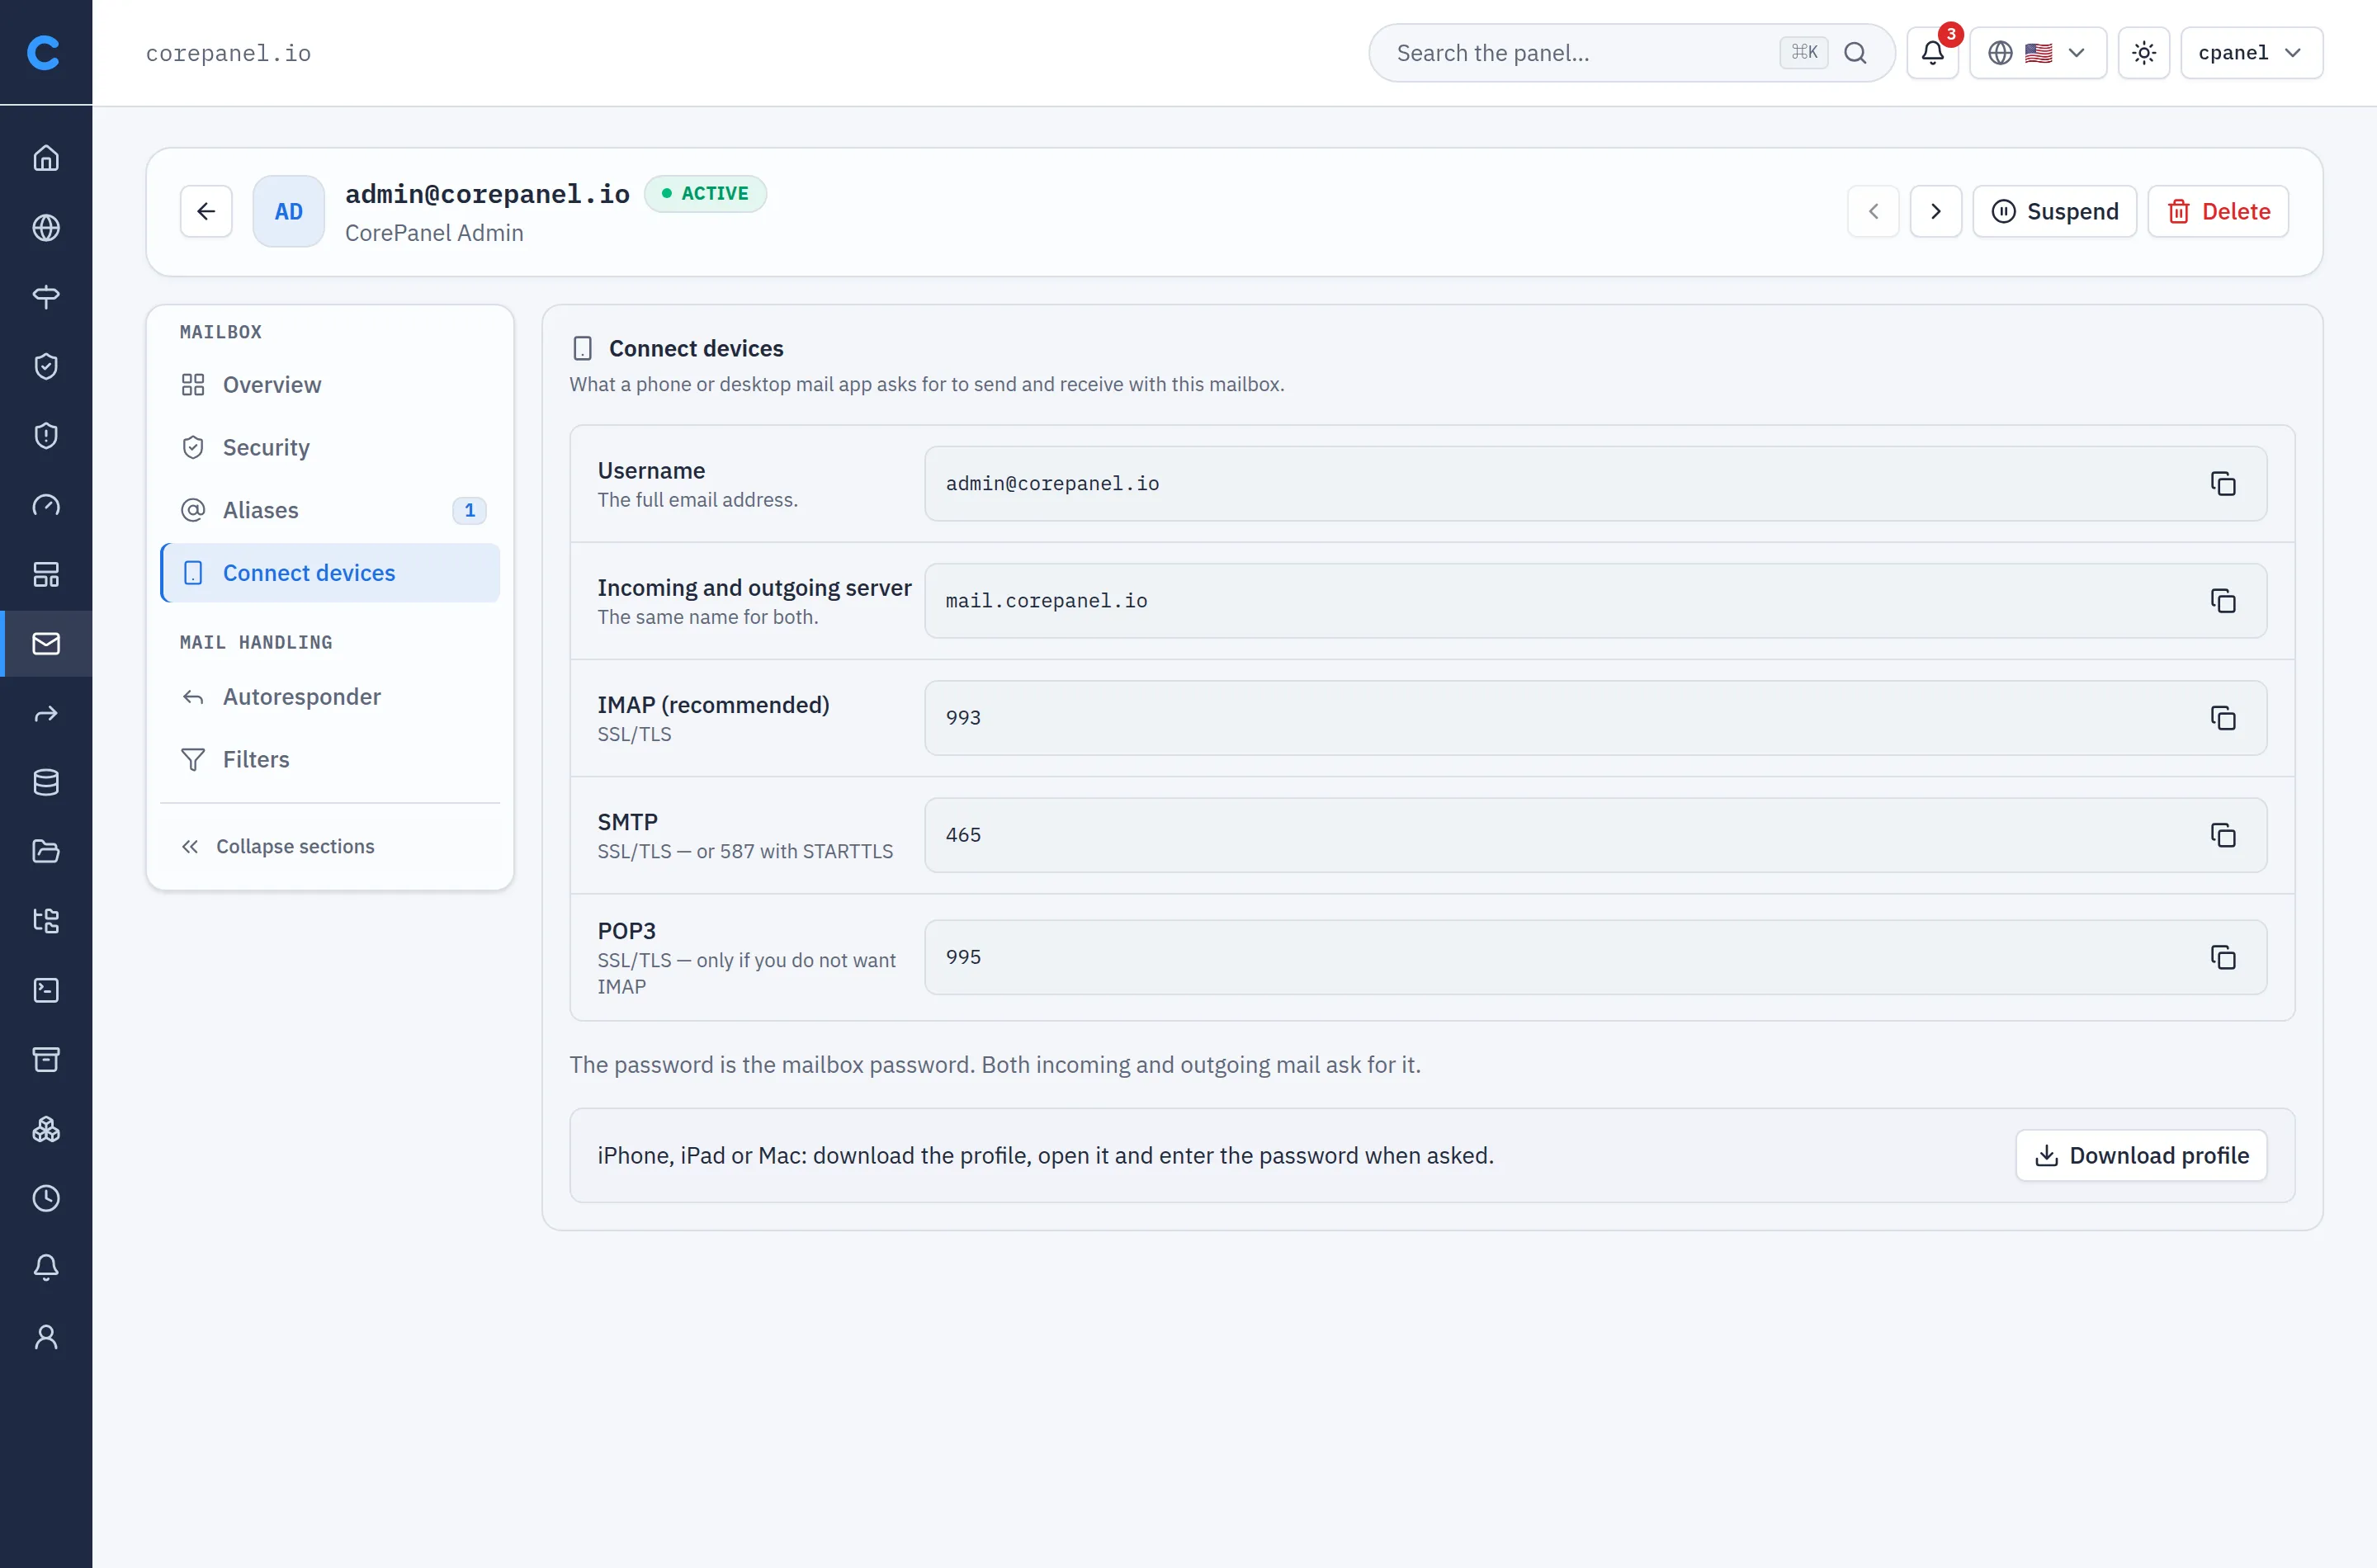Open the archive box icon in the sidebar
Screen dimensions: 2377x1568
point(46,1059)
